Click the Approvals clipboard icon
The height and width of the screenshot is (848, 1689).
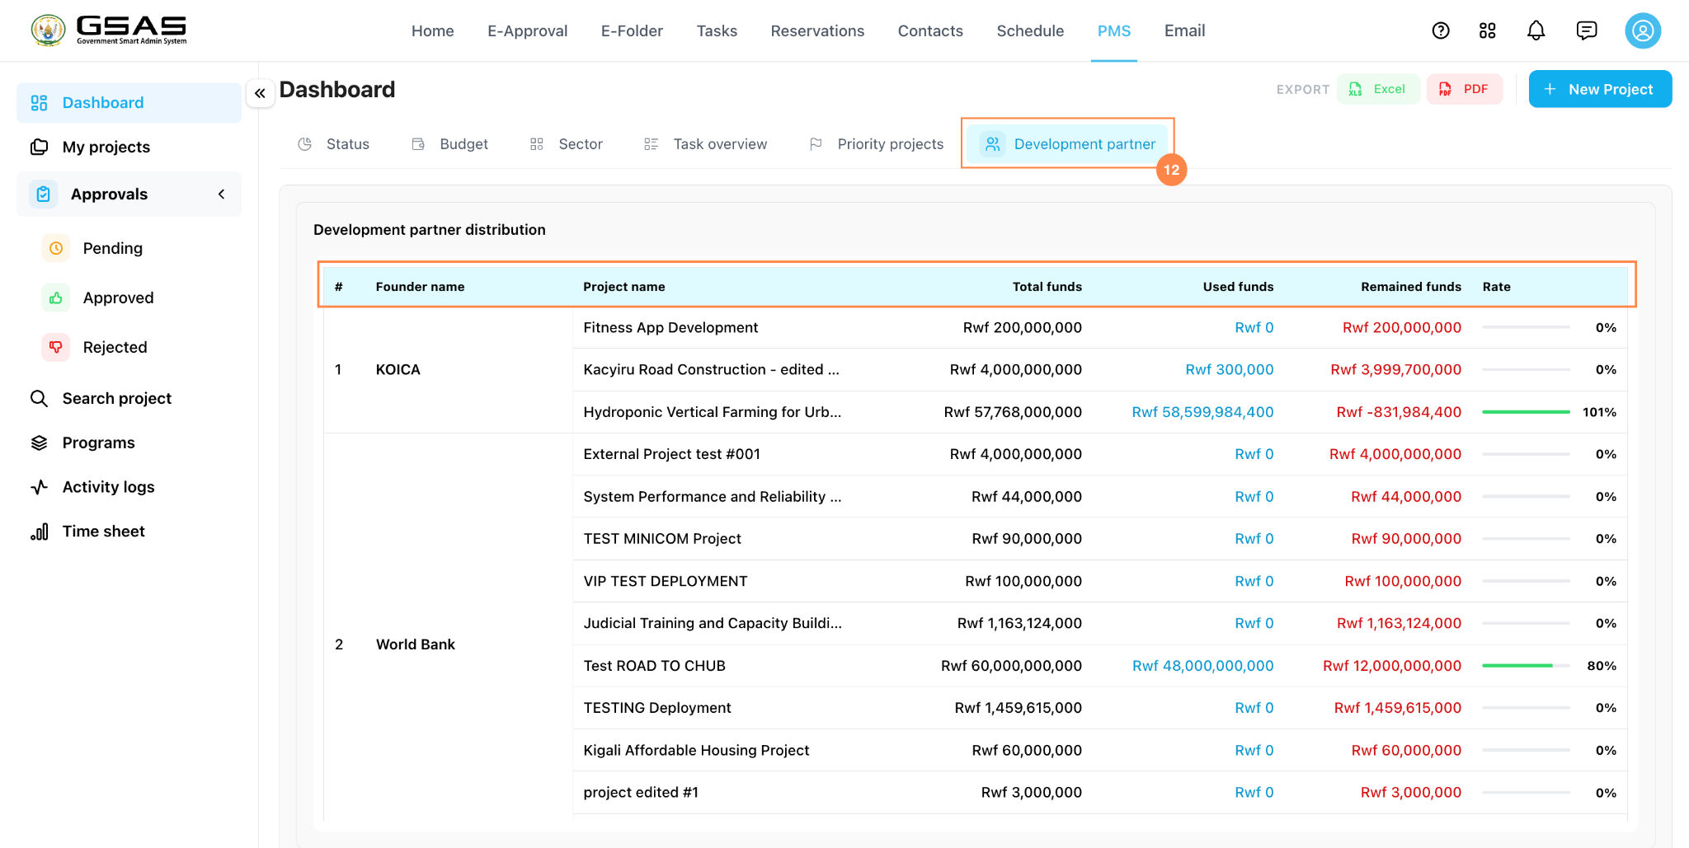tap(44, 194)
